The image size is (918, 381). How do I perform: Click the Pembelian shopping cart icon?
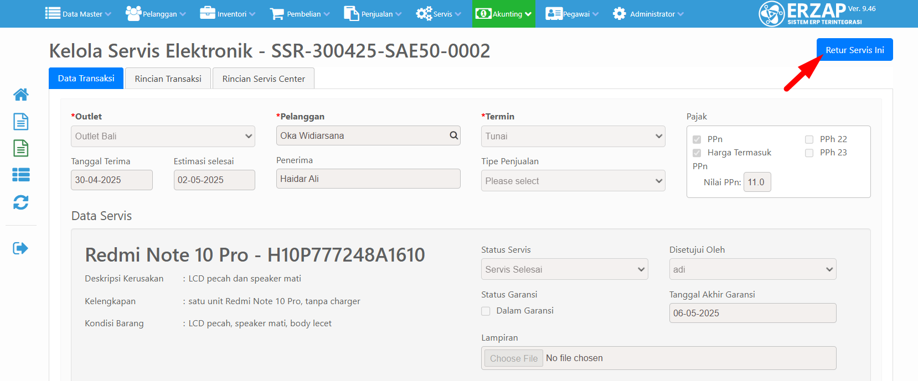coord(277,14)
